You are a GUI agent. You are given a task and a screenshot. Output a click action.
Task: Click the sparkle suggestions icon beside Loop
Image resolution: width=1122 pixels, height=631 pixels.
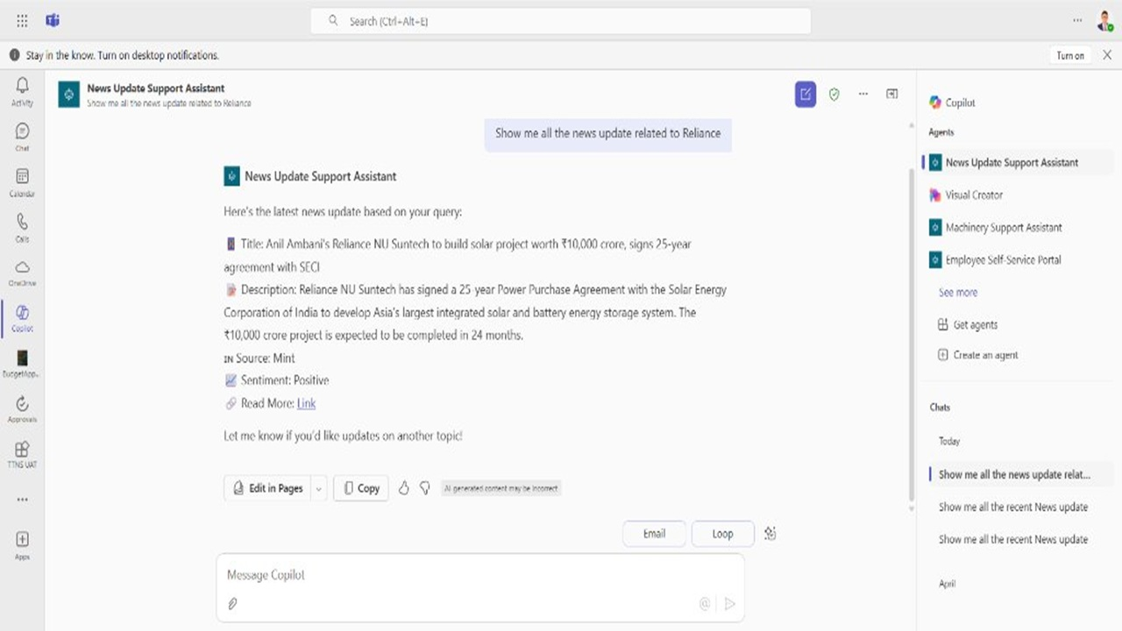[x=770, y=533]
